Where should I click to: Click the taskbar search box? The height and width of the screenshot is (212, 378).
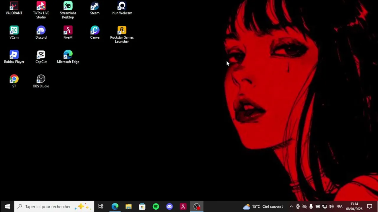point(54,206)
